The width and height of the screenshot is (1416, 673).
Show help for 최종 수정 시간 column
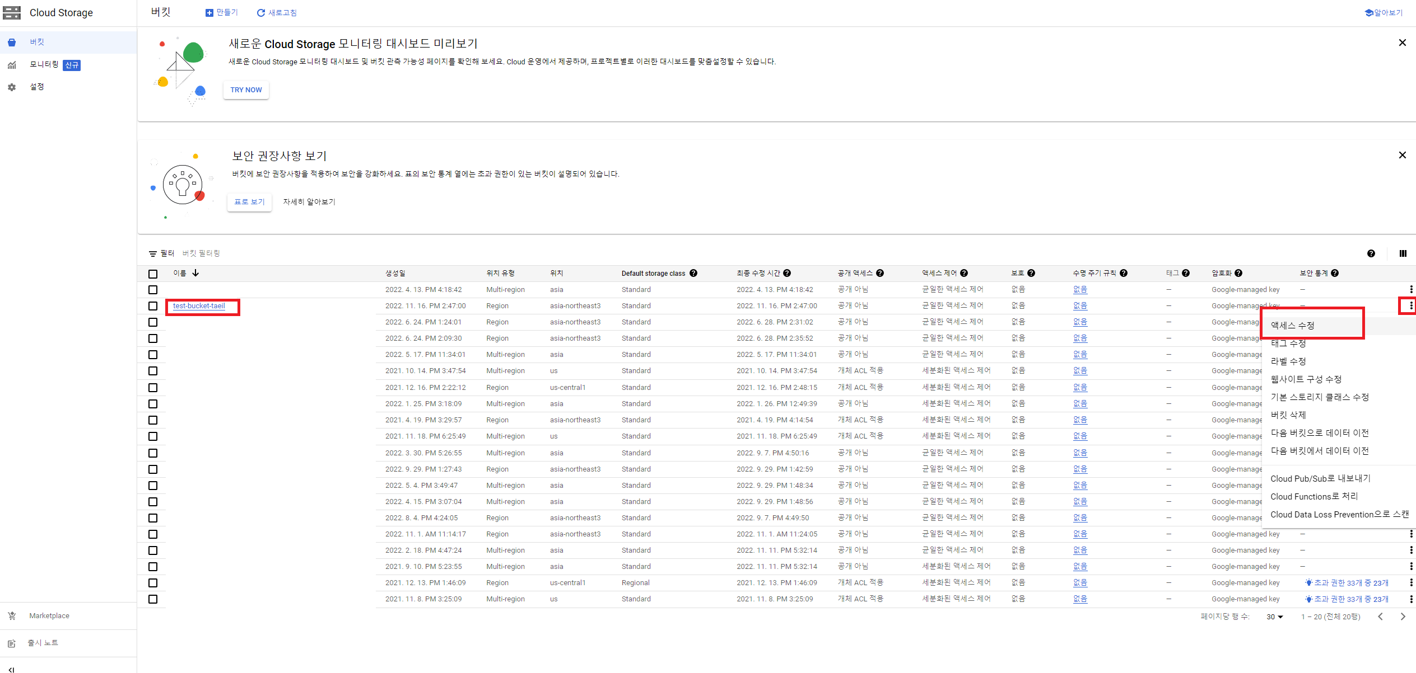click(x=787, y=273)
